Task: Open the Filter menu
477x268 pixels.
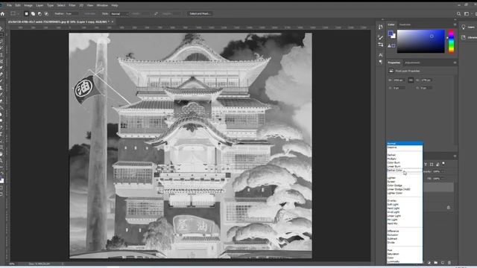Action: pos(72,5)
